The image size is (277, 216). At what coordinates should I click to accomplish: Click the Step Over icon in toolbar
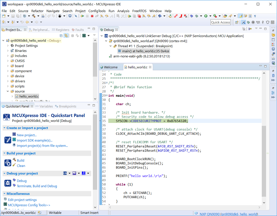click(106, 16)
